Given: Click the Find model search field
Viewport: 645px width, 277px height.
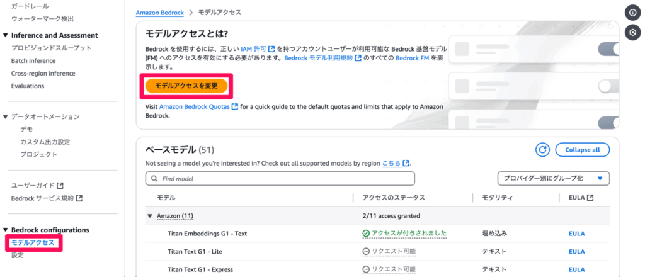Looking at the screenshot, I should pos(280,179).
